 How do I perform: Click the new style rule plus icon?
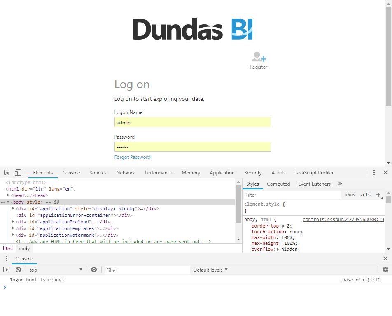click(378, 195)
